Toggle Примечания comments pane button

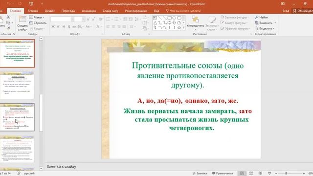[x=223, y=174]
